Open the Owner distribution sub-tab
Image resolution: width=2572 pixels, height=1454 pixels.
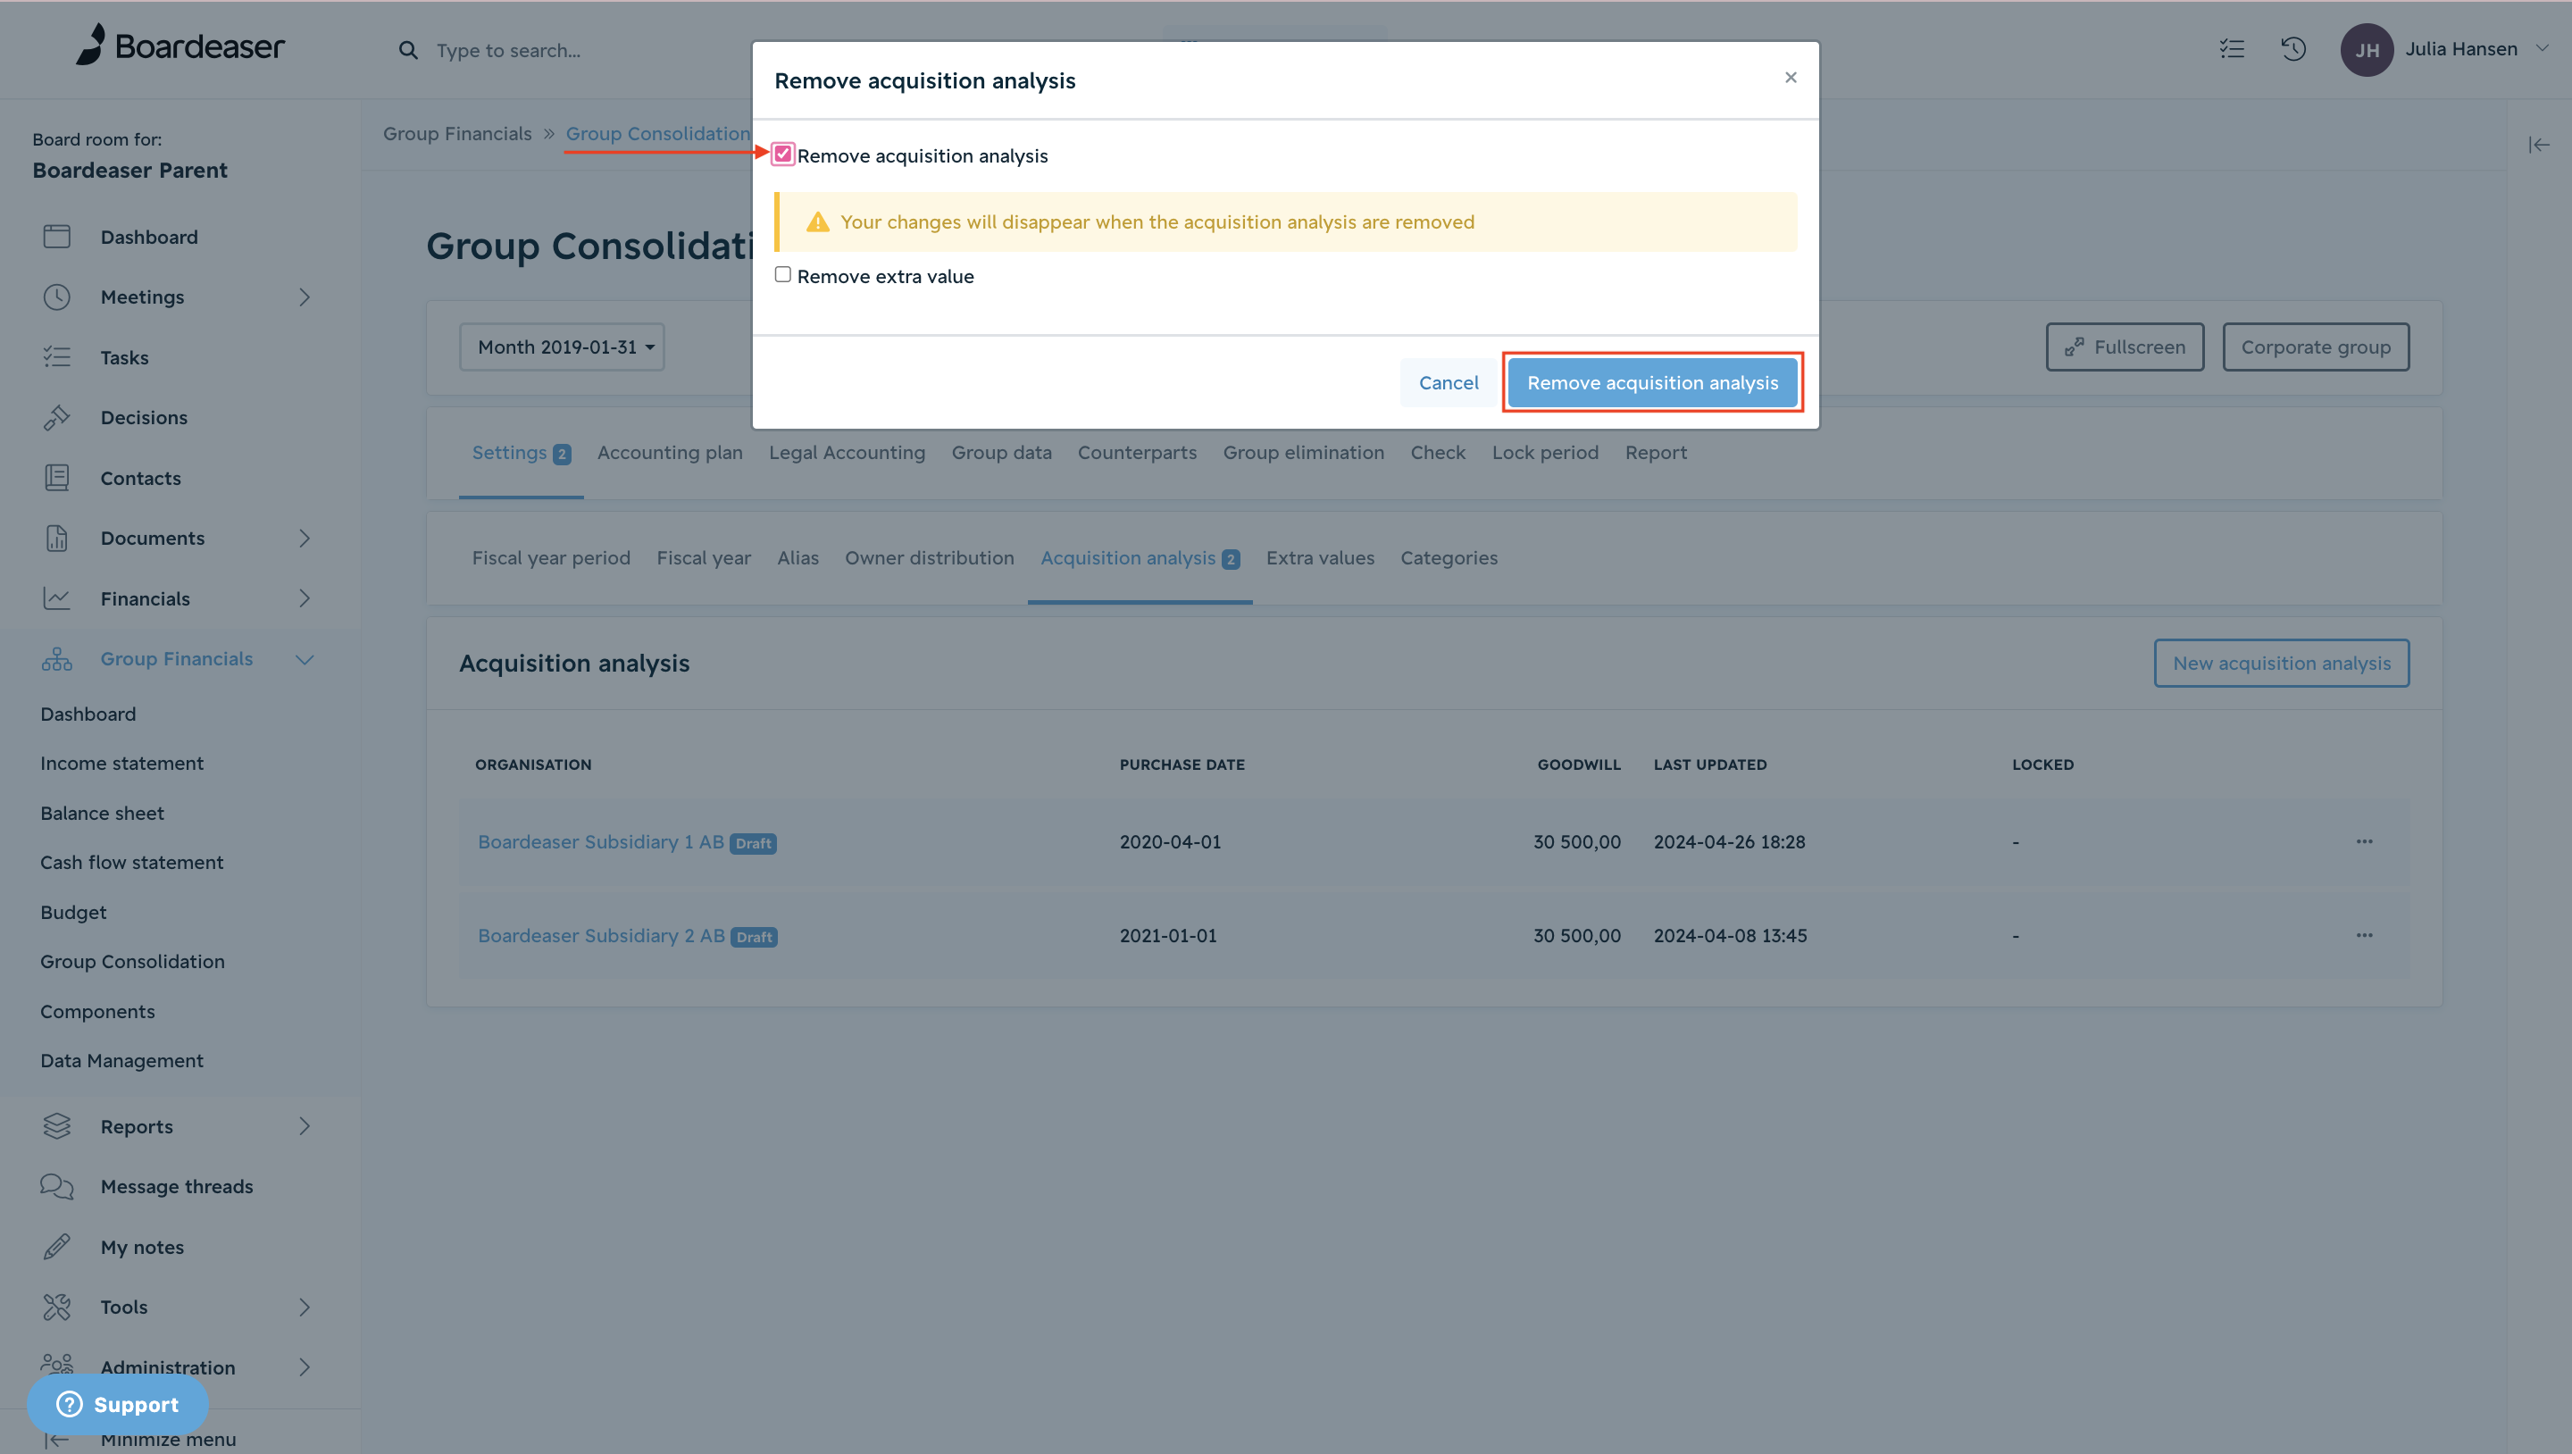coord(929,558)
